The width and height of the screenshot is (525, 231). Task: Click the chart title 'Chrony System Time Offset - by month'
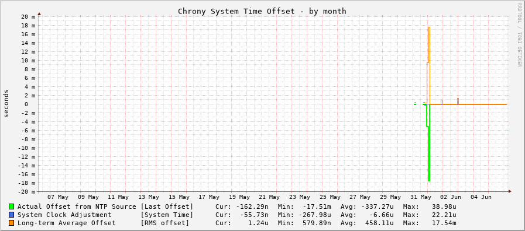(262, 11)
